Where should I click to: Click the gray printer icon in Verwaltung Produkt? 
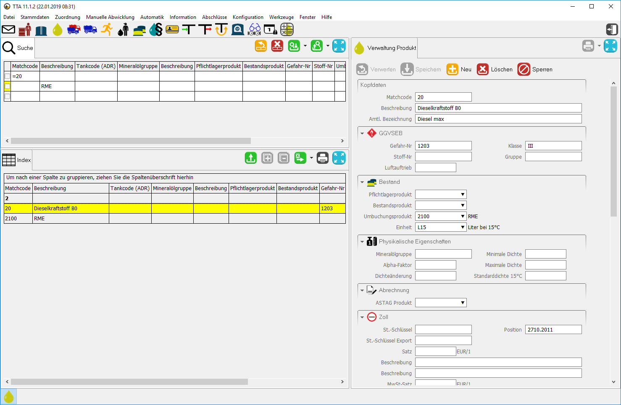[x=588, y=46]
